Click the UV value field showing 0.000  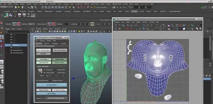pos(199,25)
